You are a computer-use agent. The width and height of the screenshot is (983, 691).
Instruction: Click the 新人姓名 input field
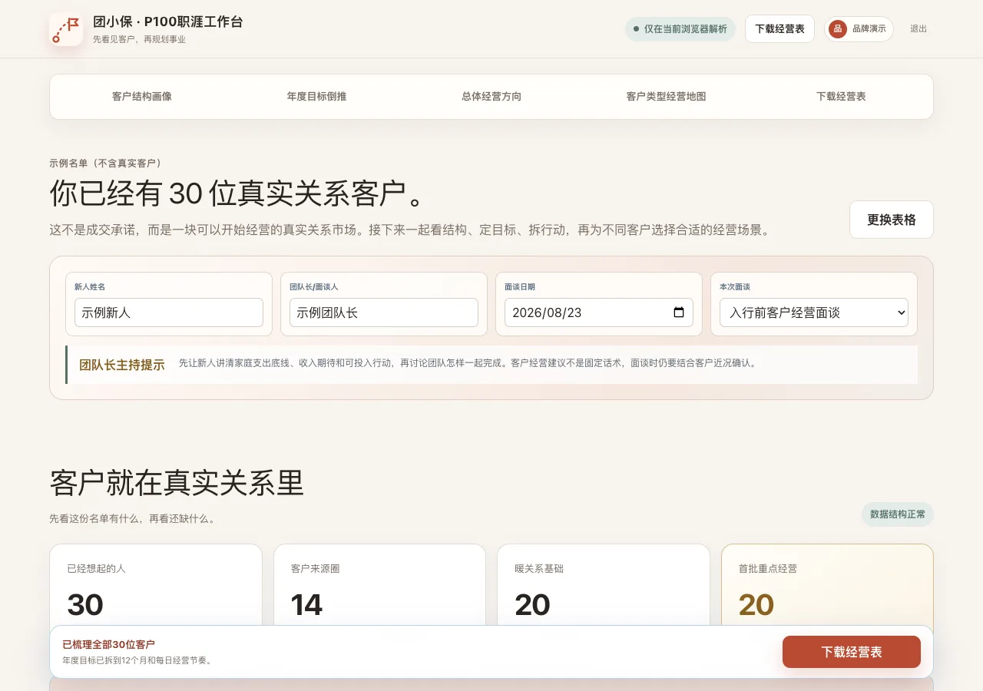169,312
